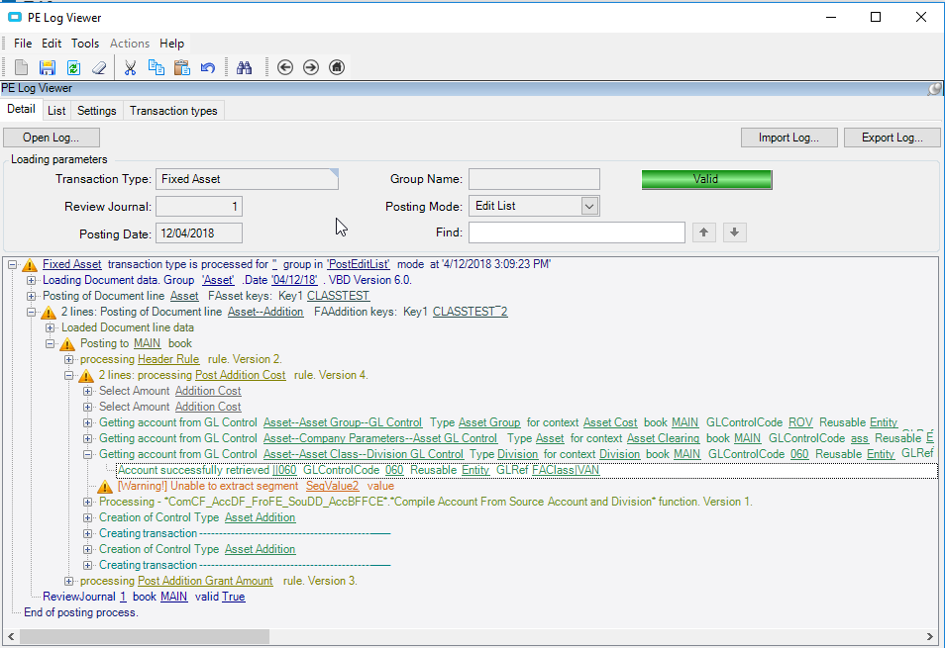
Task: Click the pin icon on PE Log Viewer panel
Action: tap(934, 89)
